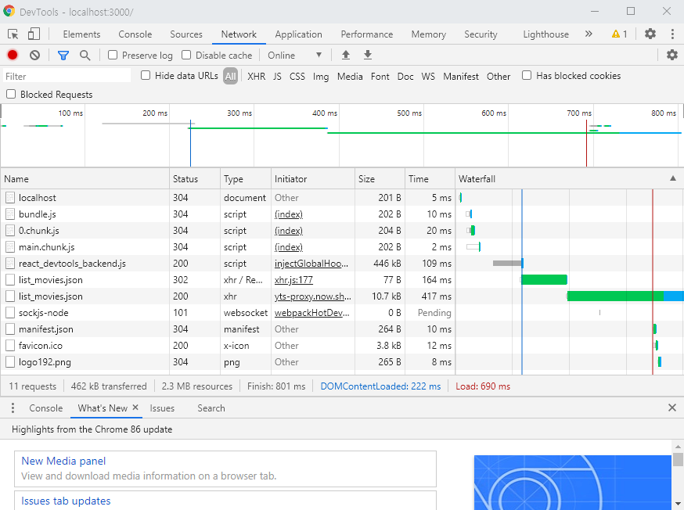Click the favicon.ico row icon
The height and width of the screenshot is (510, 684).
point(10,346)
